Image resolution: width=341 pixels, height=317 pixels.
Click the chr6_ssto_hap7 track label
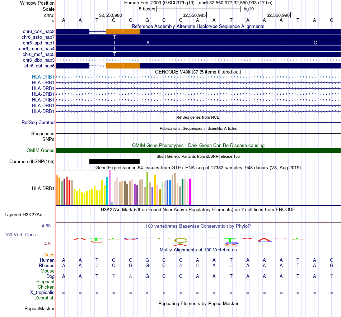click(x=38, y=37)
